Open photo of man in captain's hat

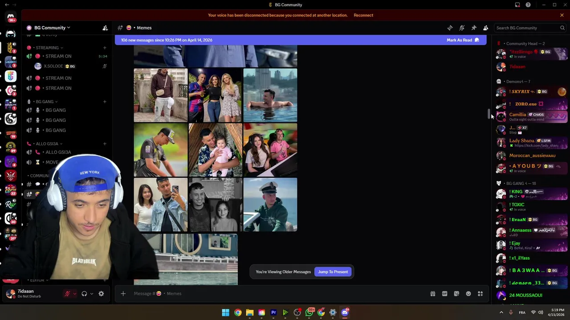(270, 204)
